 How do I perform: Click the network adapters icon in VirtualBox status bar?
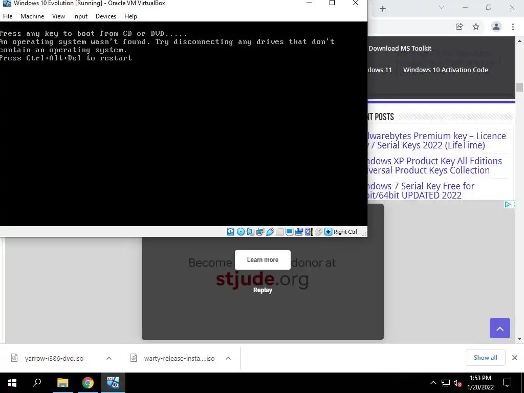click(260, 232)
